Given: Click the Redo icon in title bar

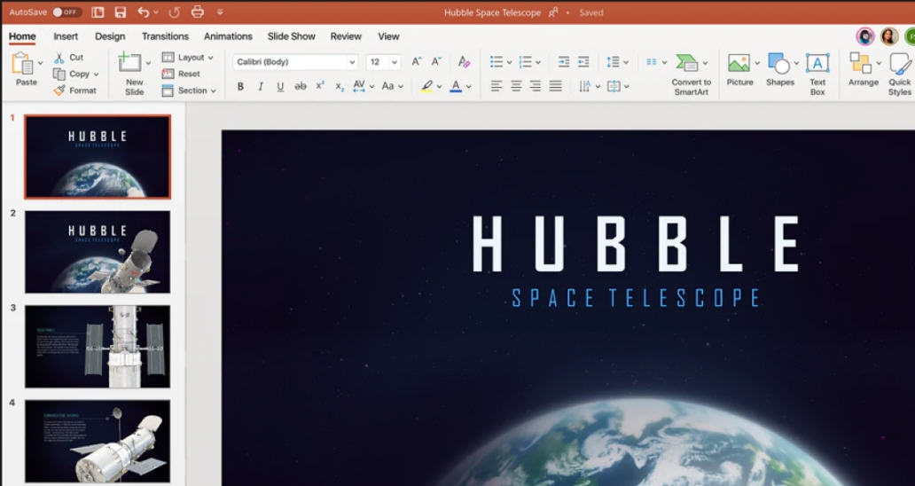Looking at the screenshot, I should coord(174,12).
